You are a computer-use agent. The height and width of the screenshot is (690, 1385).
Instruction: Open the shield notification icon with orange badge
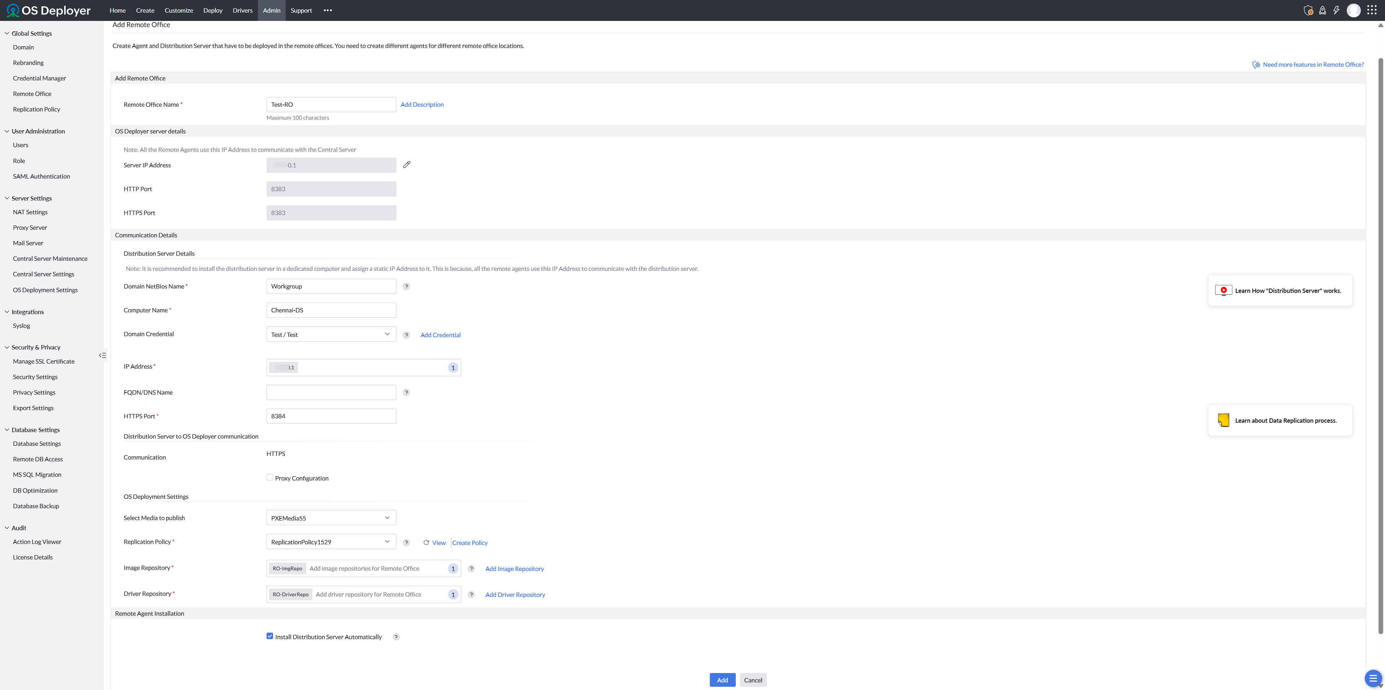coord(1309,10)
